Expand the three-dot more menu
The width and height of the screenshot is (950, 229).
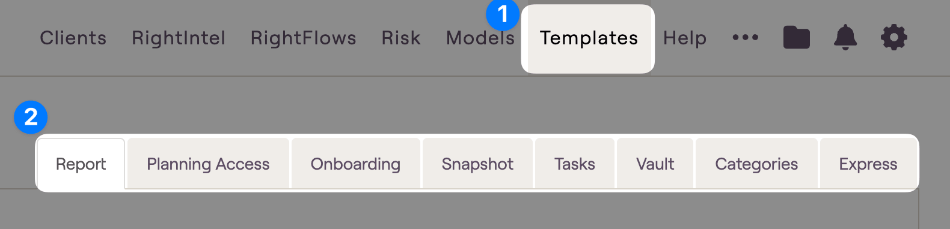point(746,38)
